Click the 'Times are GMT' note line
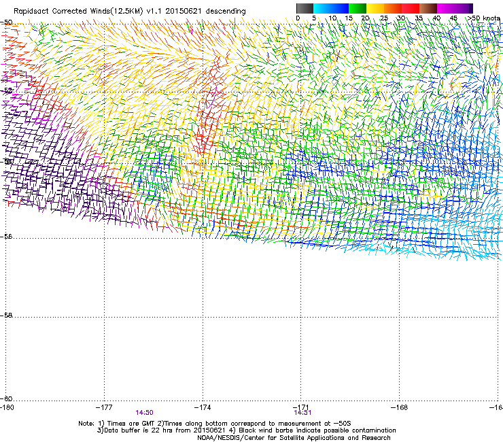This screenshot has width=503, height=442. pos(215,424)
